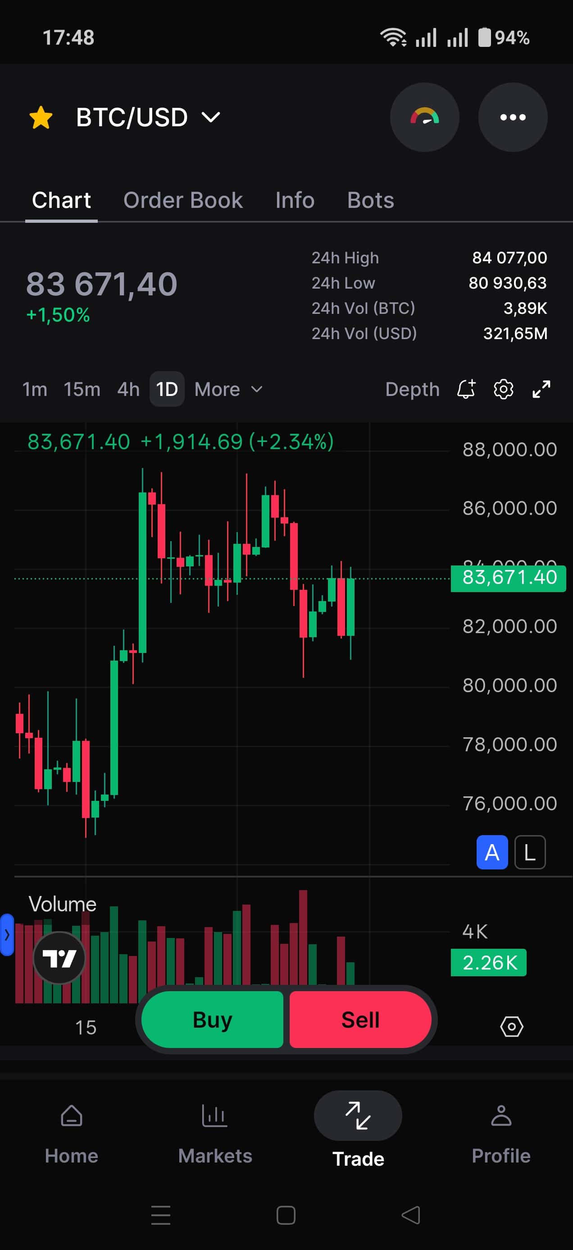Tap the 24h High value 84 077,00
This screenshot has height=1250, width=573.
click(x=509, y=257)
